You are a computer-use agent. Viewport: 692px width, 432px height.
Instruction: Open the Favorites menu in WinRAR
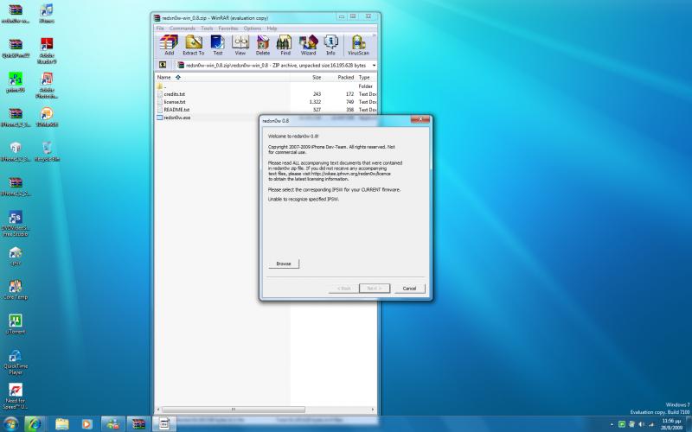(228, 29)
